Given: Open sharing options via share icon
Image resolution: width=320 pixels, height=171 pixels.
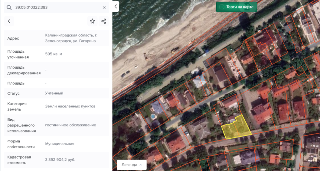Looking at the screenshot, I should coord(104,21).
